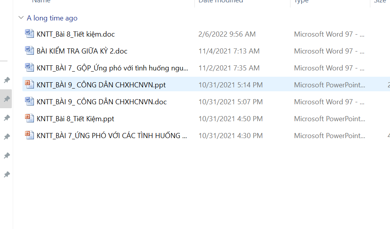This screenshot has width=390, height=229.
Task: Click the Word icon of KNTT_Bài 8_Tiết kiệm.doc
Action: coord(30,33)
